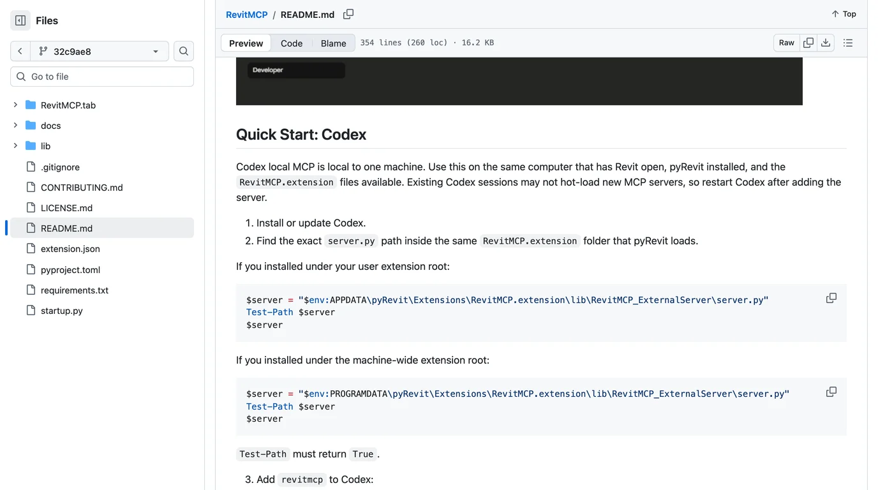Open the lib folder entry
This screenshot has height=490, width=878.
point(45,146)
